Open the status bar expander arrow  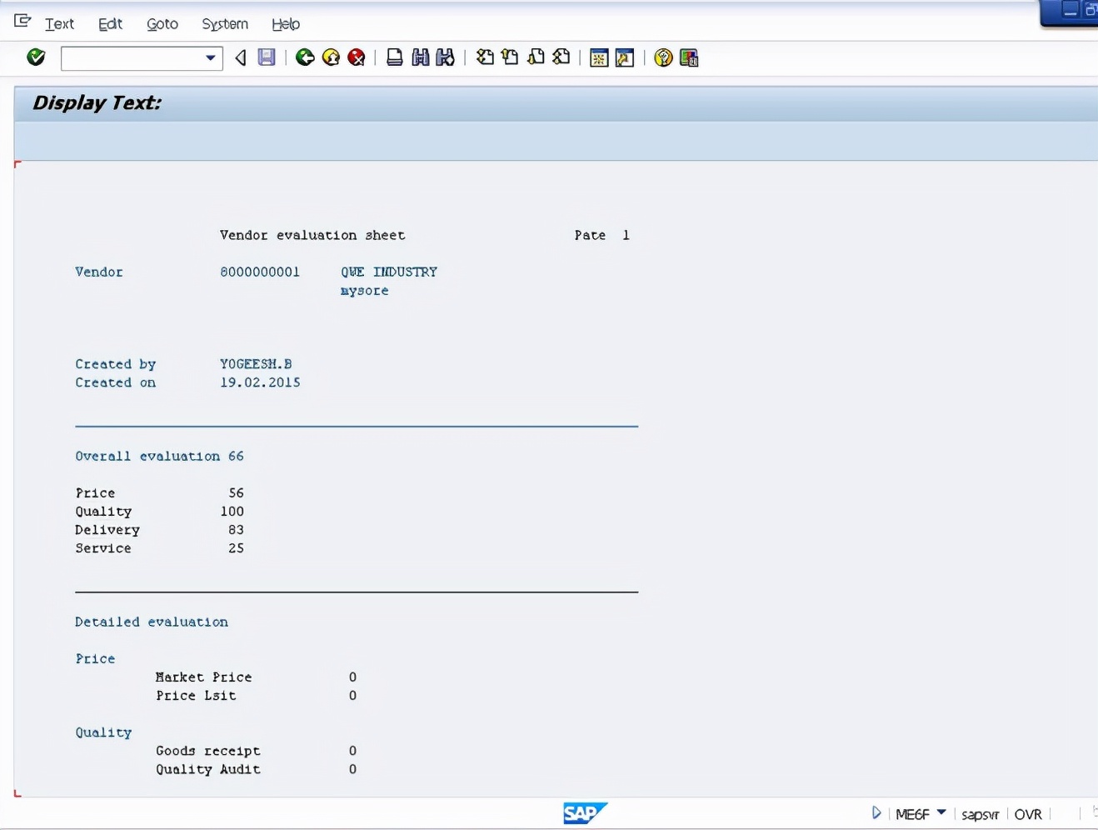pos(876,813)
